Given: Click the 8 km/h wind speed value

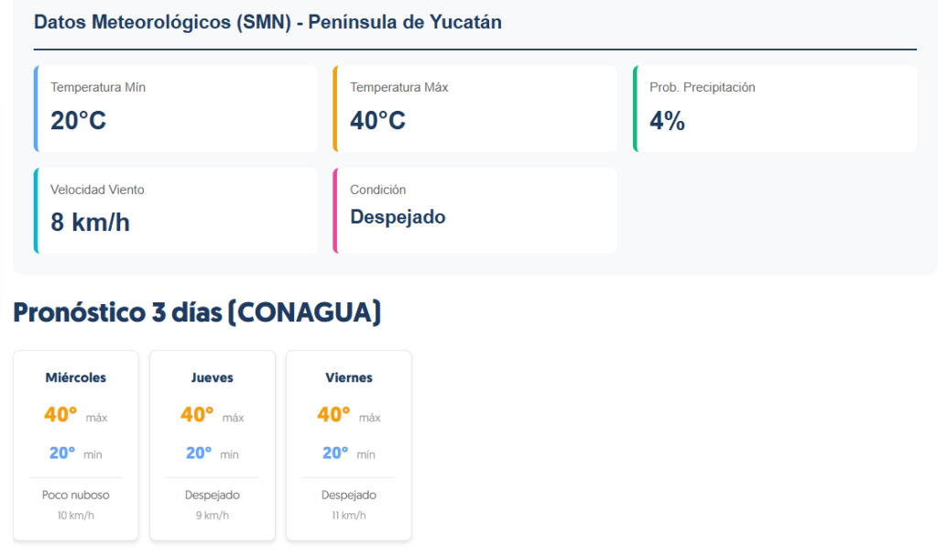Looking at the screenshot, I should pos(90,223).
